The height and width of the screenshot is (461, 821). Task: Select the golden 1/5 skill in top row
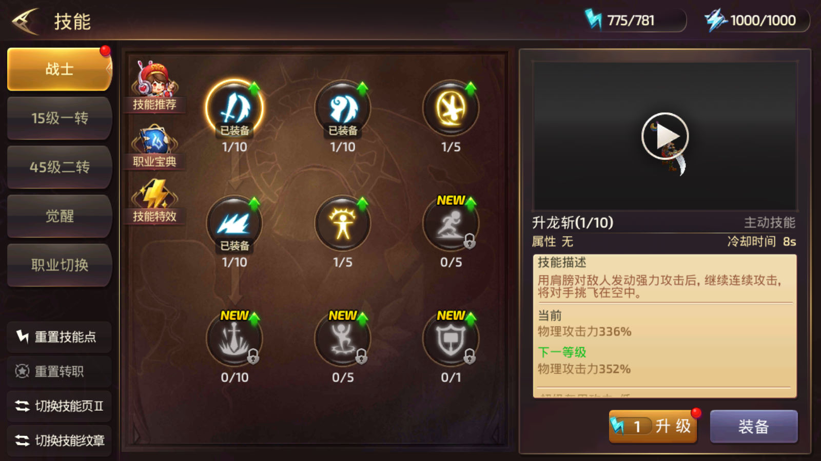(x=451, y=108)
